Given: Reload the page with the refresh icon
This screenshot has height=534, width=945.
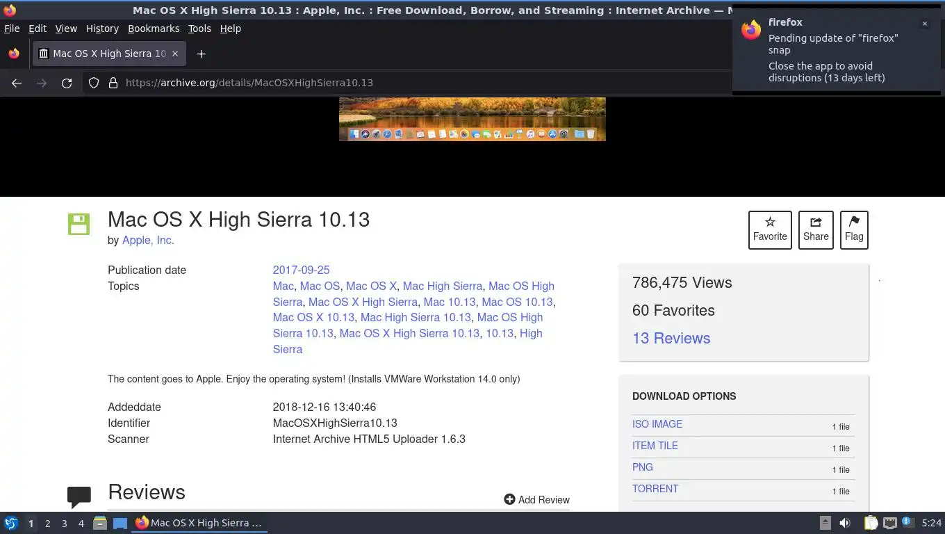Looking at the screenshot, I should [x=67, y=83].
